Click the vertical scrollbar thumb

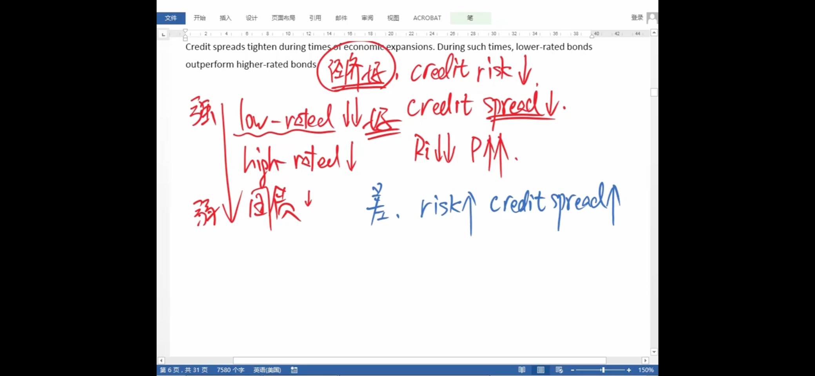[654, 92]
